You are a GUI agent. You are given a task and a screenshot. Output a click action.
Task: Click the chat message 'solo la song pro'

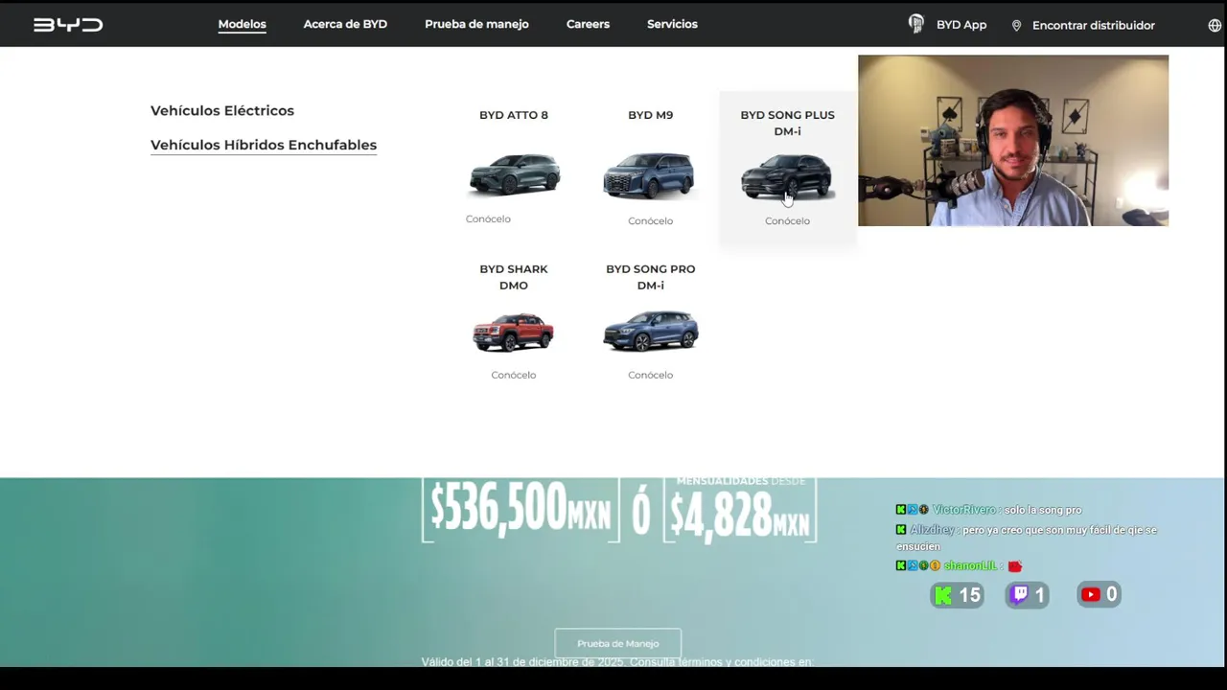coord(1043,510)
